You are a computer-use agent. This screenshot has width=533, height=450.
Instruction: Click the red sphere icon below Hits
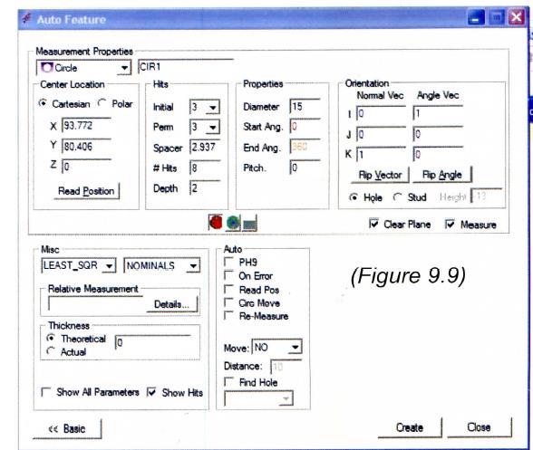(x=215, y=223)
